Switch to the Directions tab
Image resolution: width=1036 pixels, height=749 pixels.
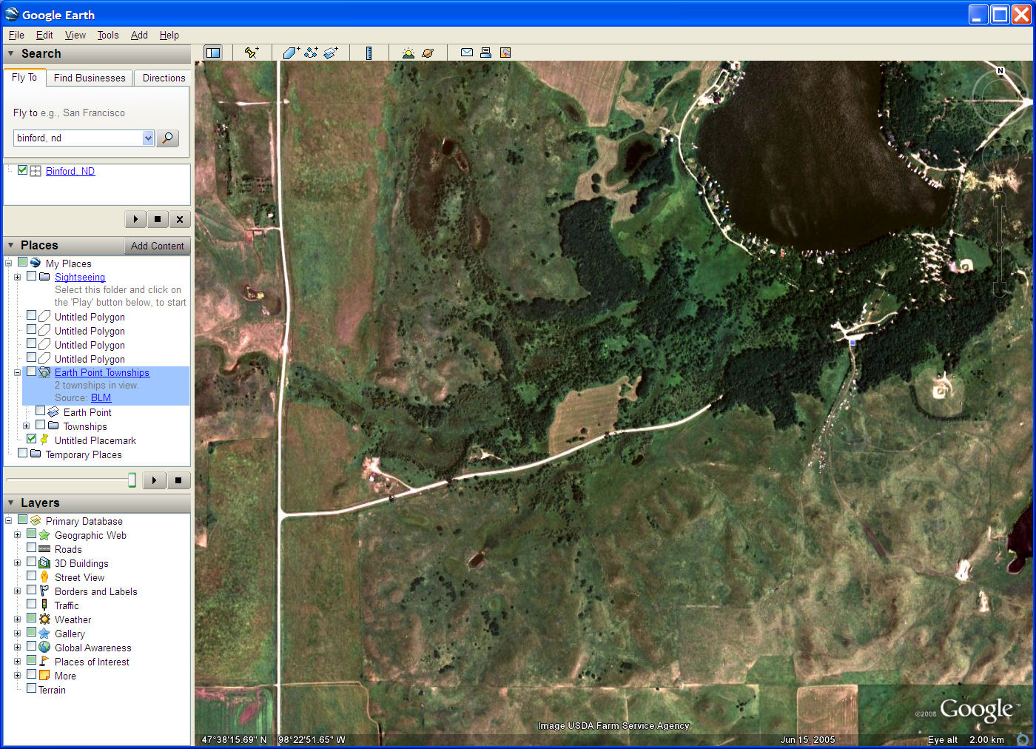pyautogui.click(x=164, y=78)
